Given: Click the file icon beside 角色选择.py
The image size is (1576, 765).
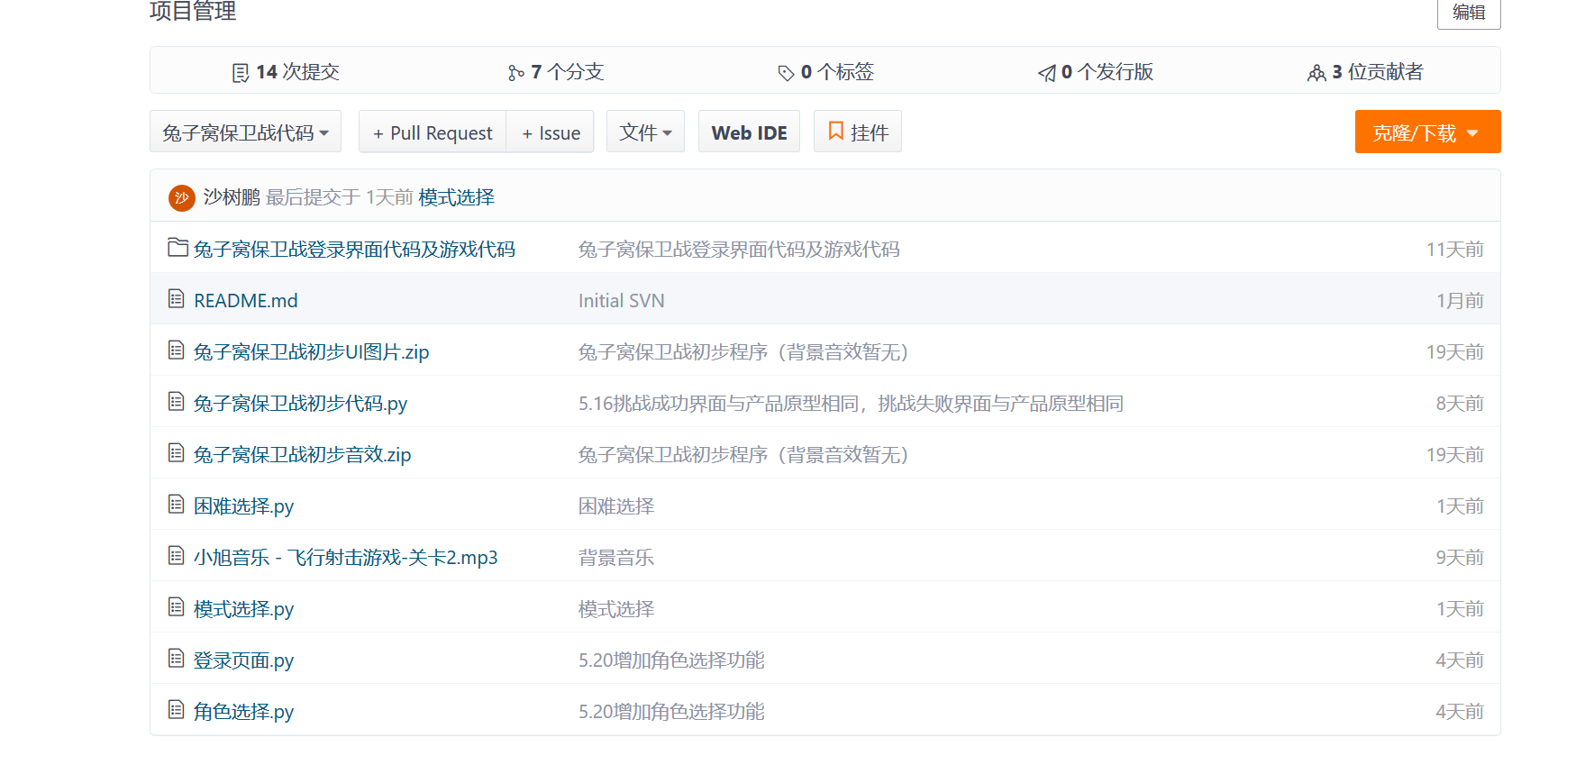Looking at the screenshot, I should pos(177,710).
